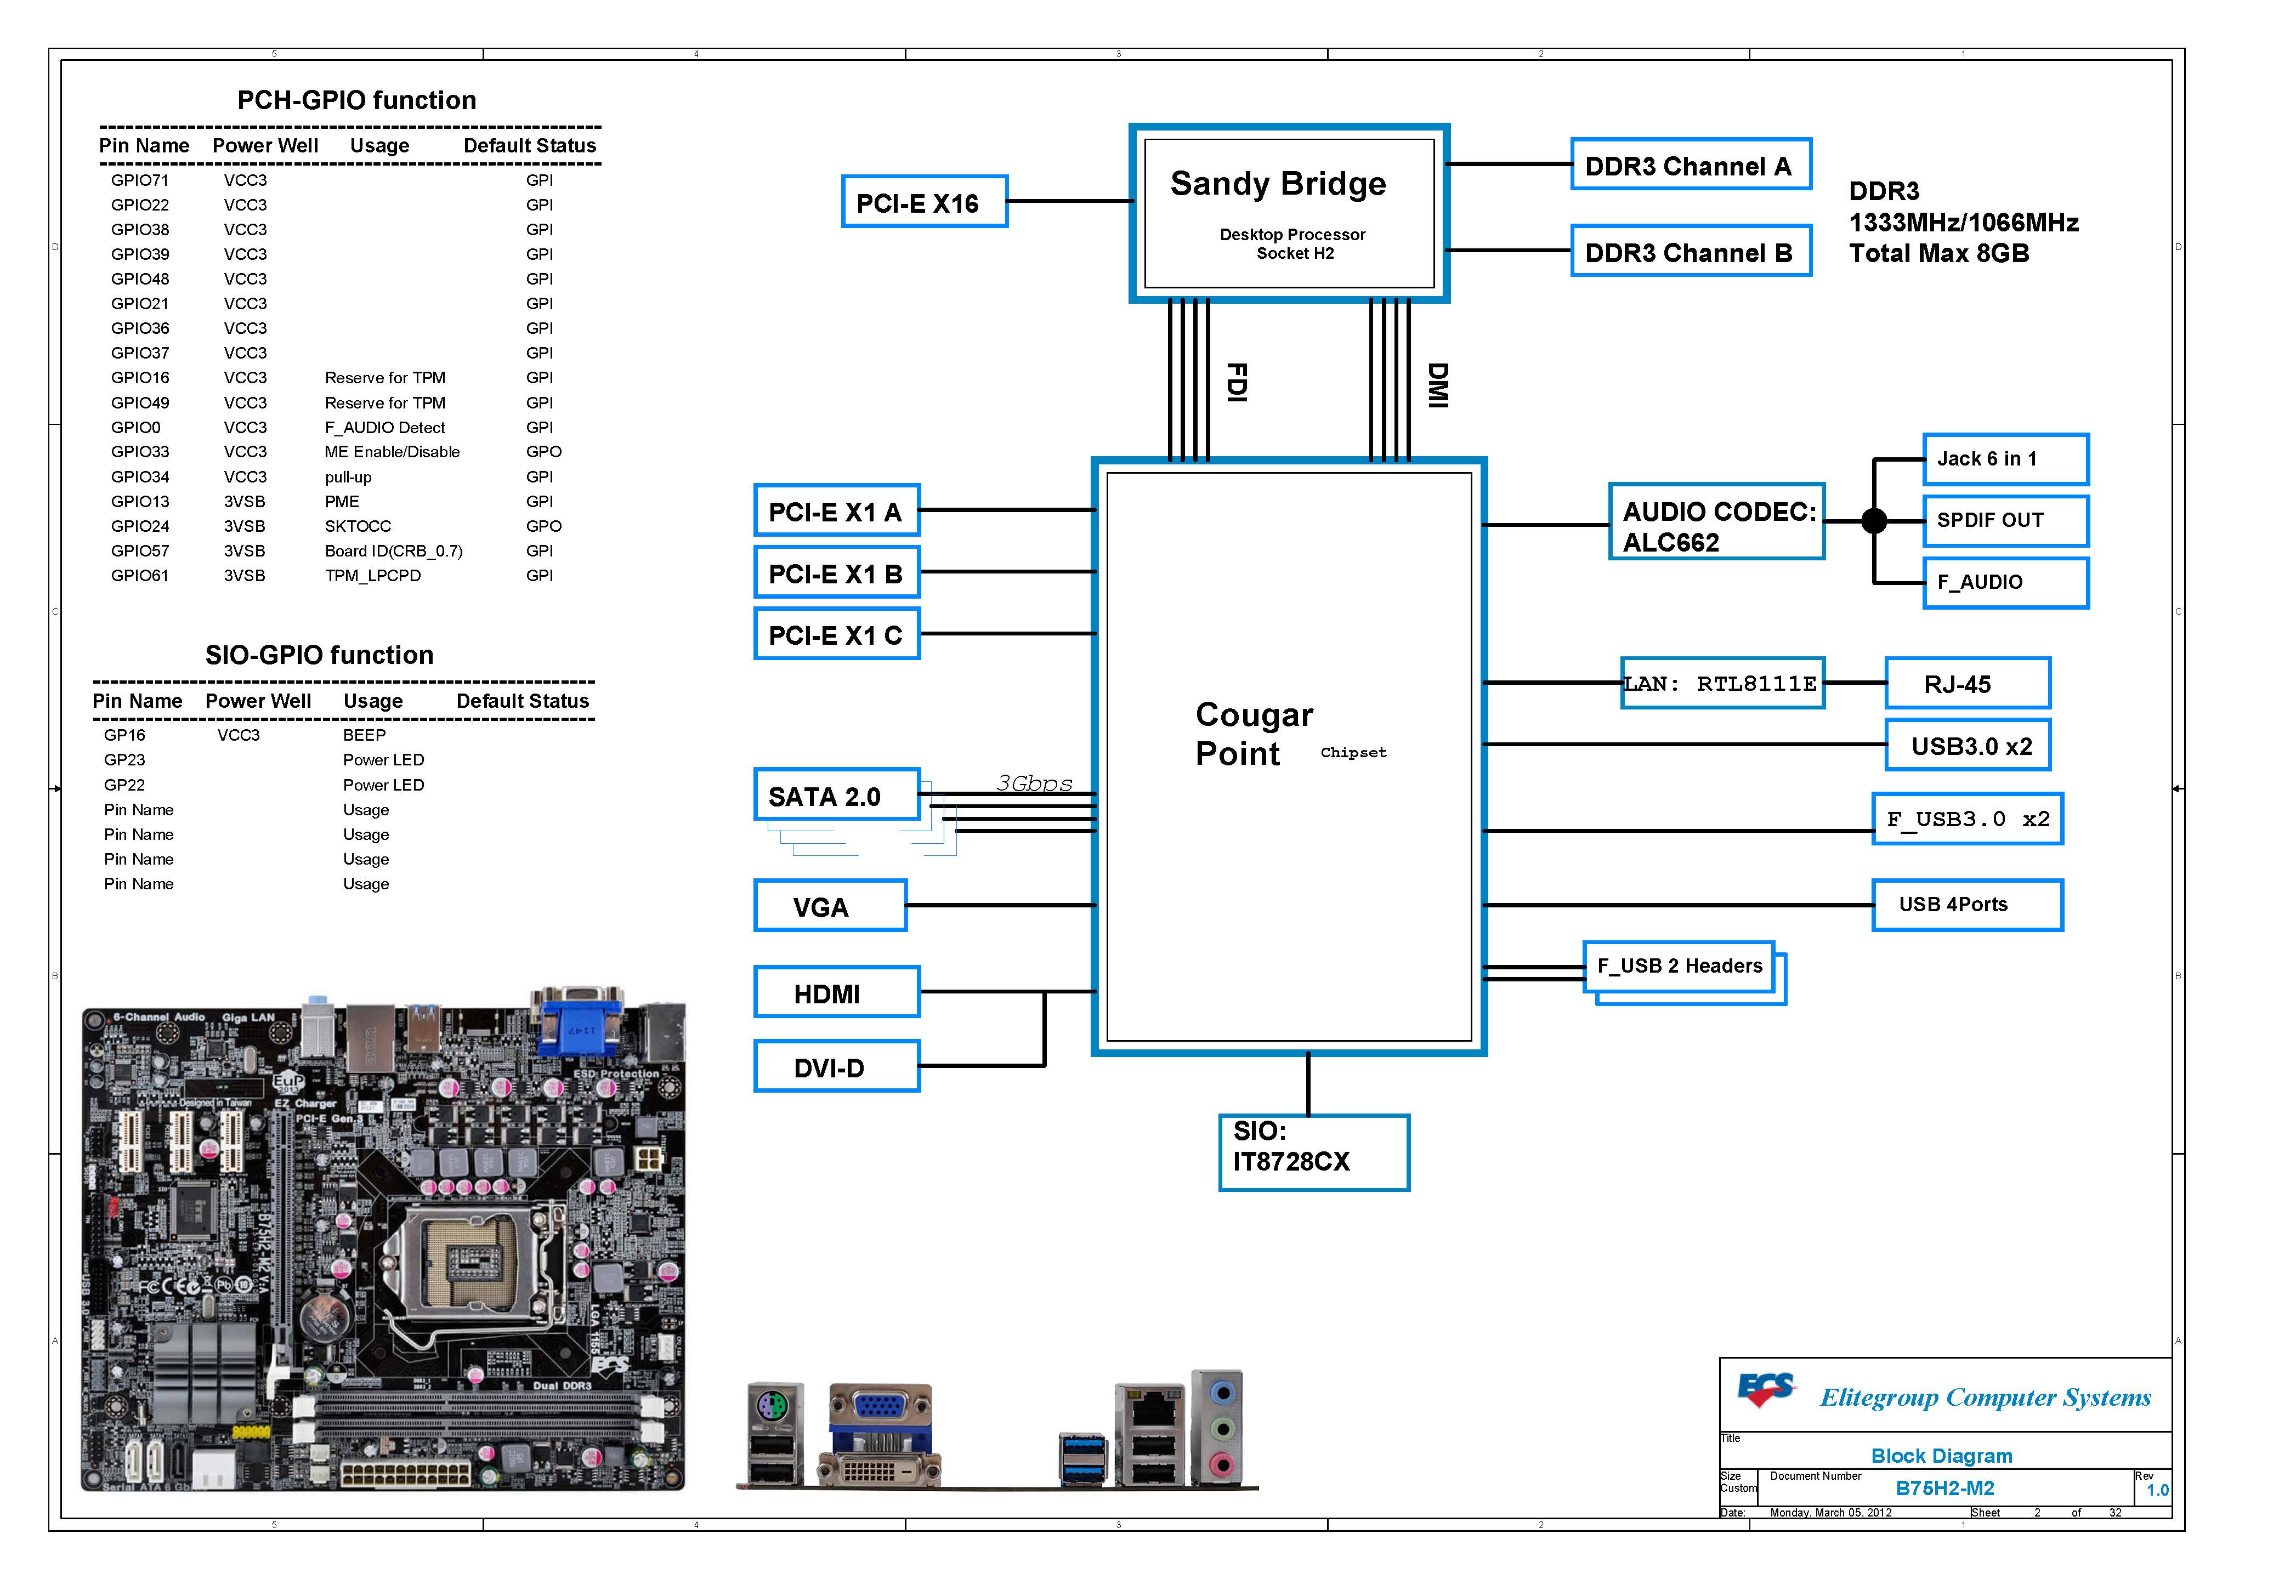The image size is (2296, 1596).
Task: Click the 'PCH-GPIO function' heading
Action: 356,100
